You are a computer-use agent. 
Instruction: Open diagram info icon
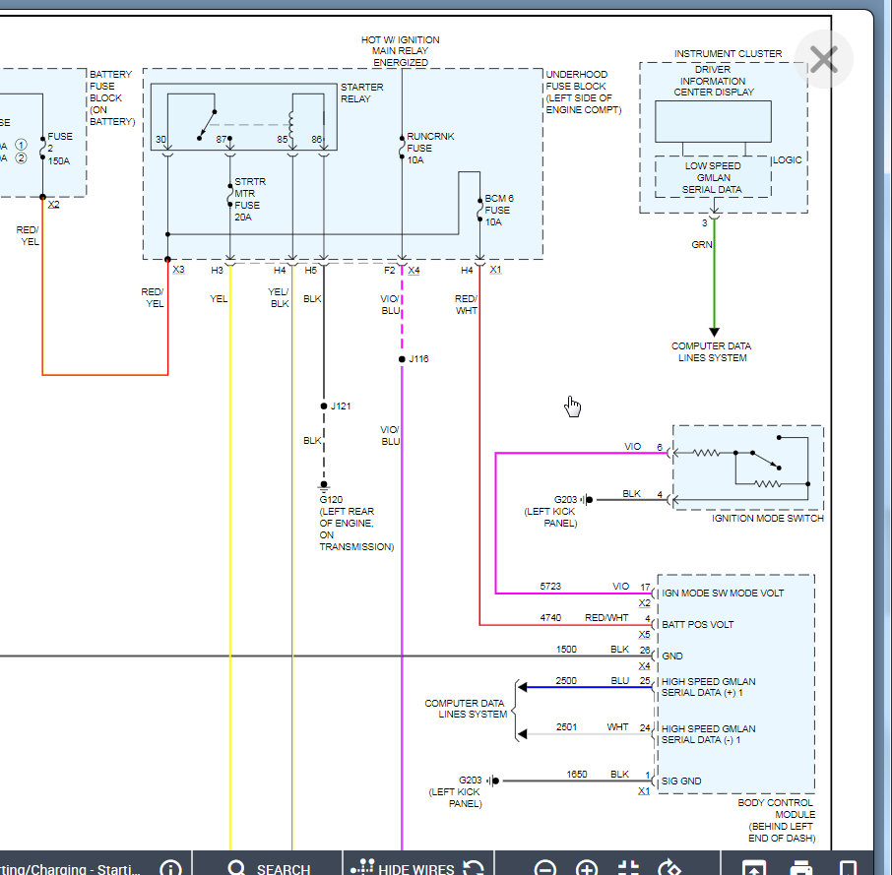170,867
